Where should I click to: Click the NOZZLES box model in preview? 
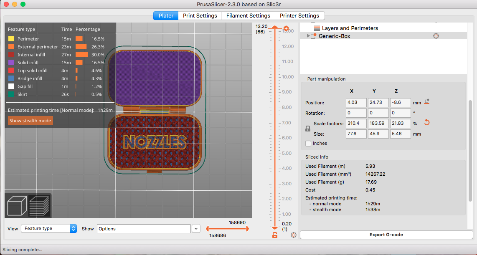(155, 142)
